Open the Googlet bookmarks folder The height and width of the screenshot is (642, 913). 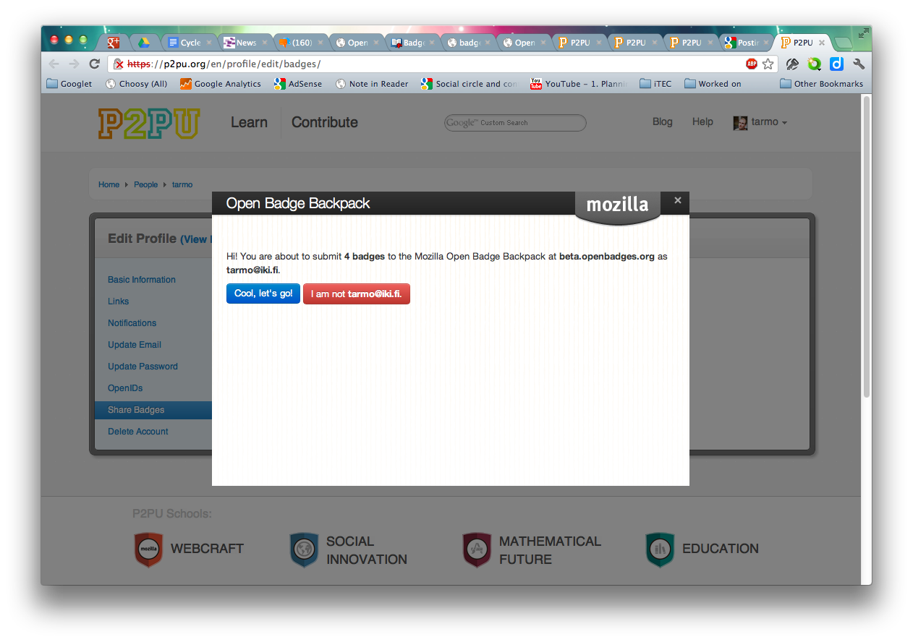click(69, 84)
